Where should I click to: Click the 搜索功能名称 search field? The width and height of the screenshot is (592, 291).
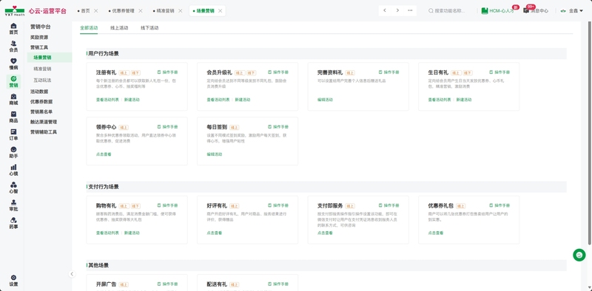(x=449, y=11)
